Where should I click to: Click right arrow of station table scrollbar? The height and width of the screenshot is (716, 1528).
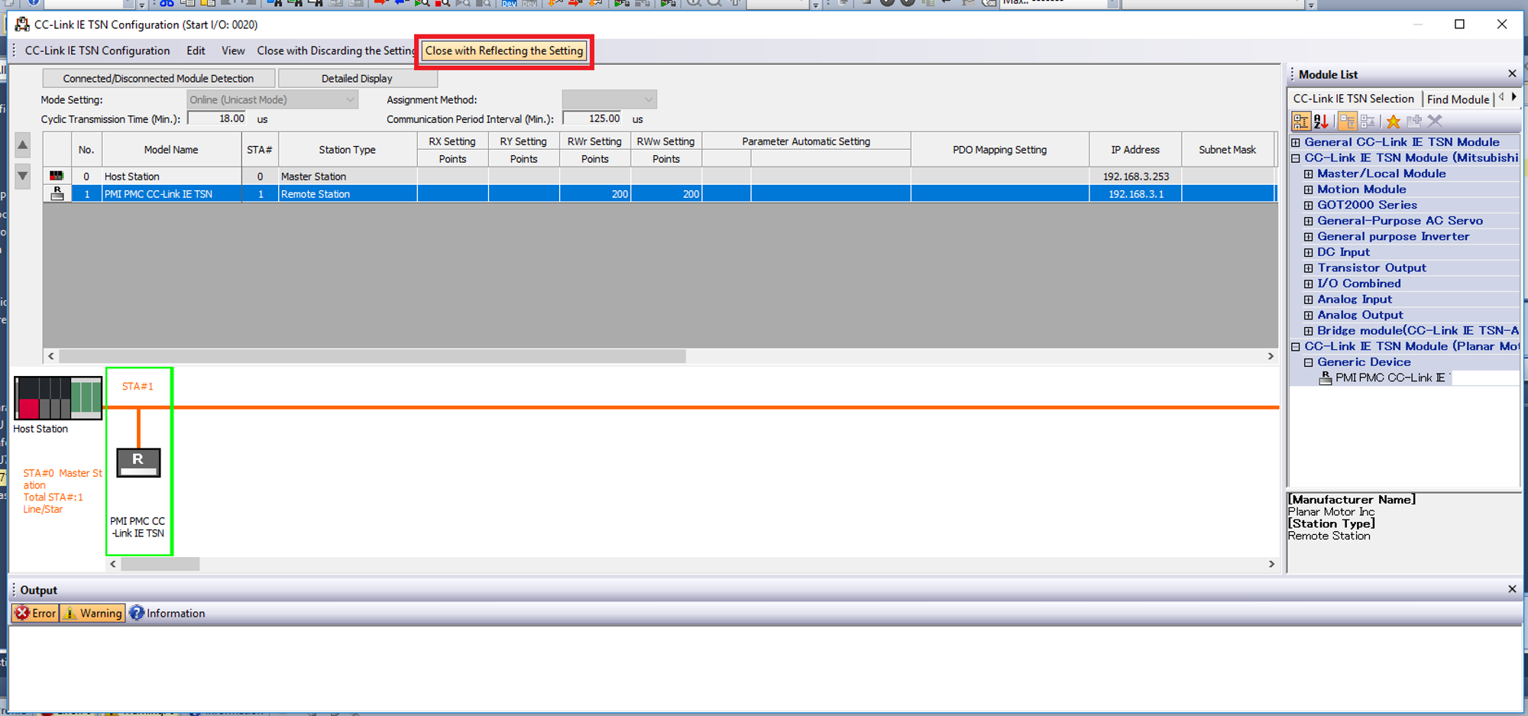1271,356
